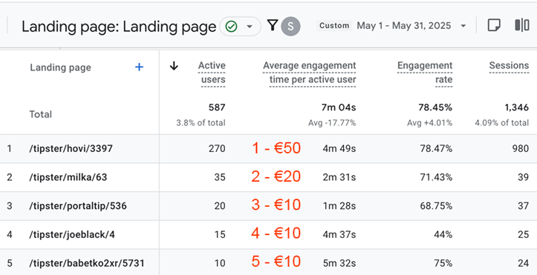Click the S segment avatar badge
The image size is (537, 275).
pos(290,26)
